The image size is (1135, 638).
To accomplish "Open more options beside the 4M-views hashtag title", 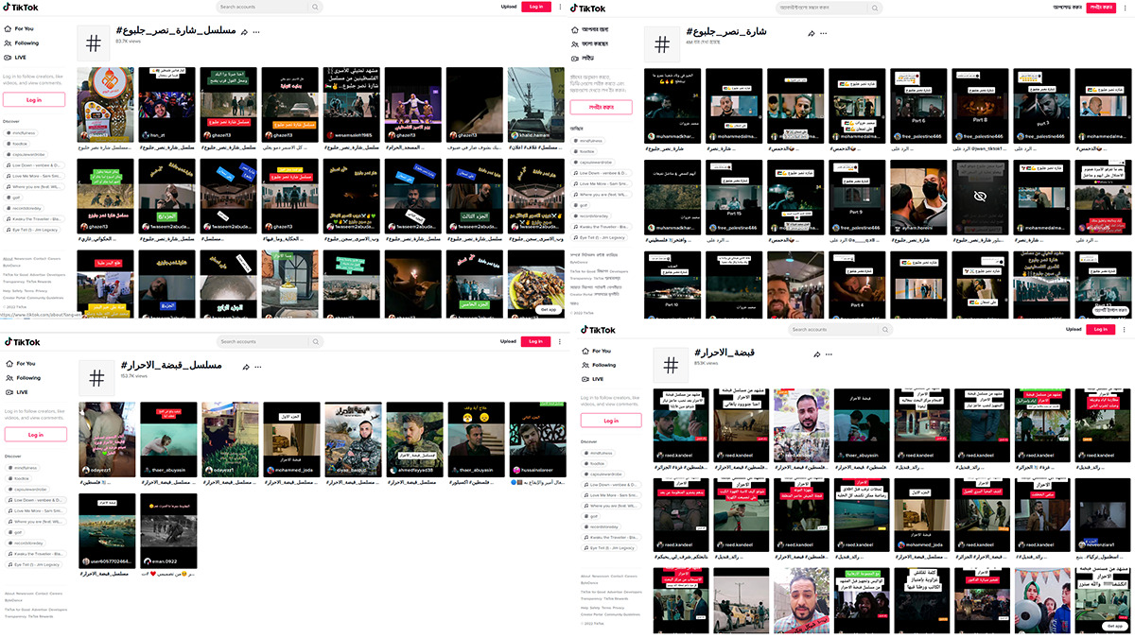I will 823,32.
